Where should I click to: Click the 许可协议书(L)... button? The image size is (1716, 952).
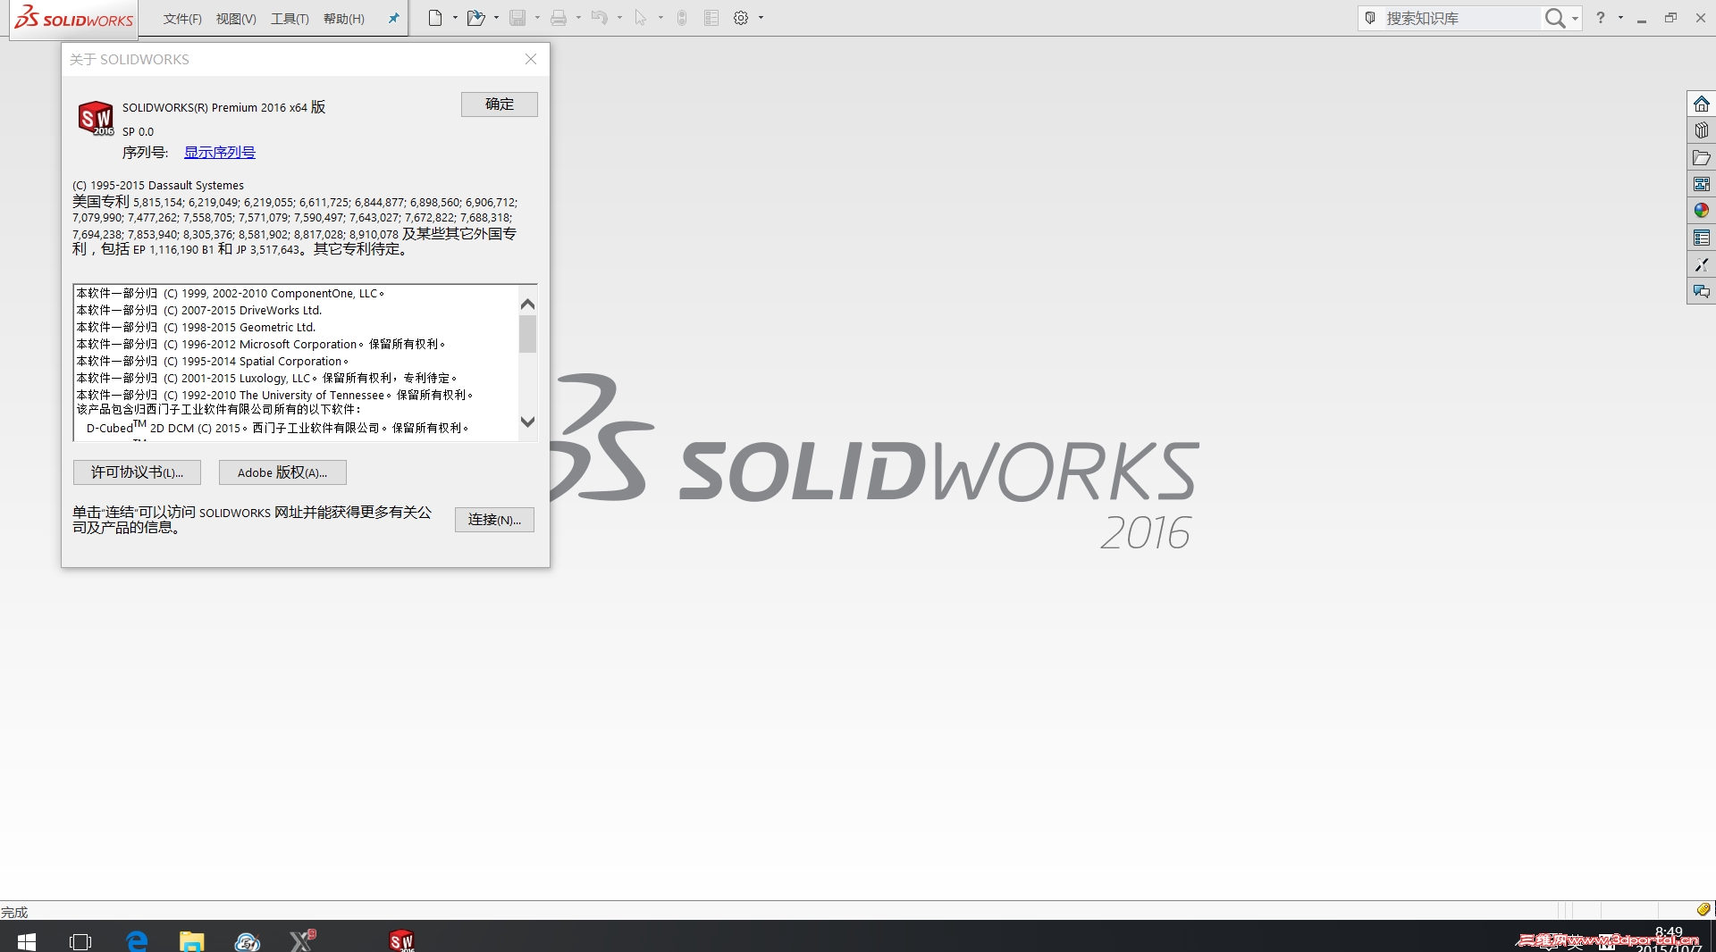click(137, 472)
